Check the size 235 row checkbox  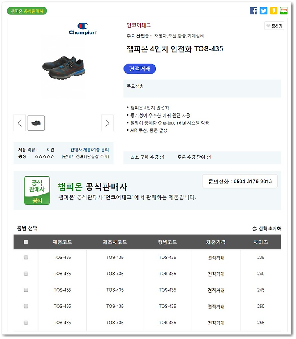pyautogui.click(x=26, y=257)
